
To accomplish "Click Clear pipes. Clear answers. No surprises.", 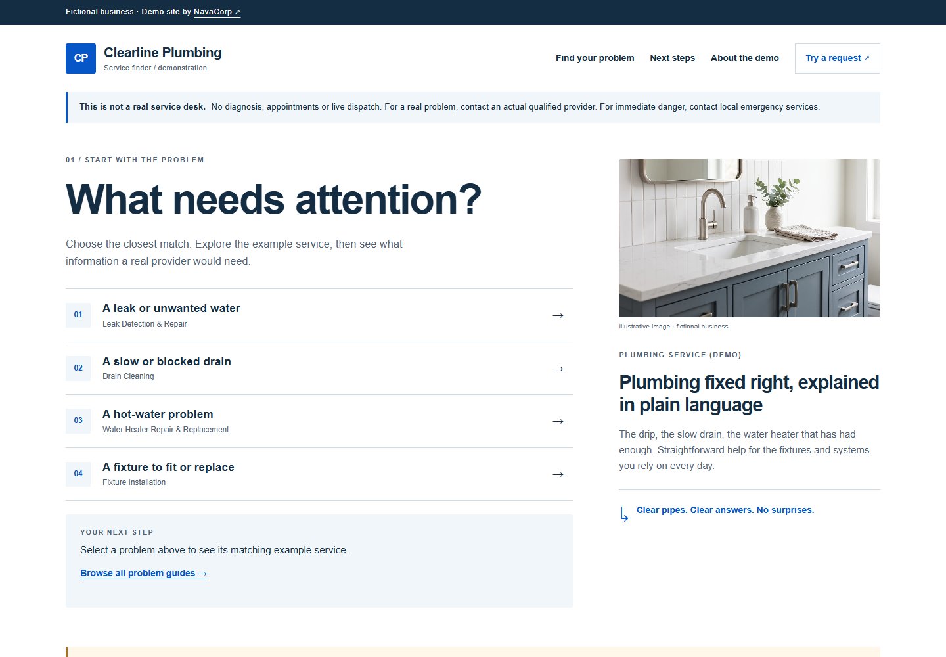I will pos(725,510).
